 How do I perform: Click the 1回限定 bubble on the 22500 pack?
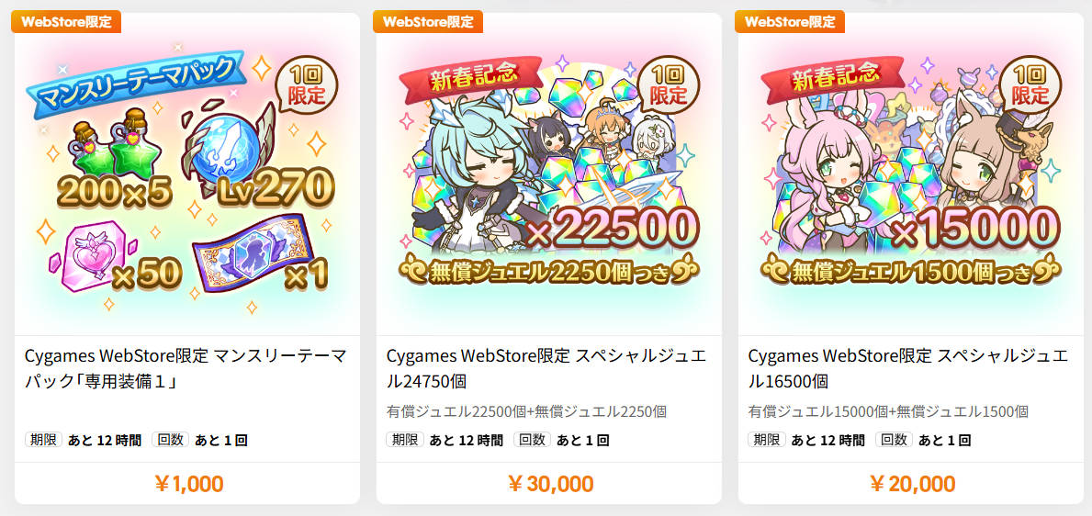click(x=669, y=86)
